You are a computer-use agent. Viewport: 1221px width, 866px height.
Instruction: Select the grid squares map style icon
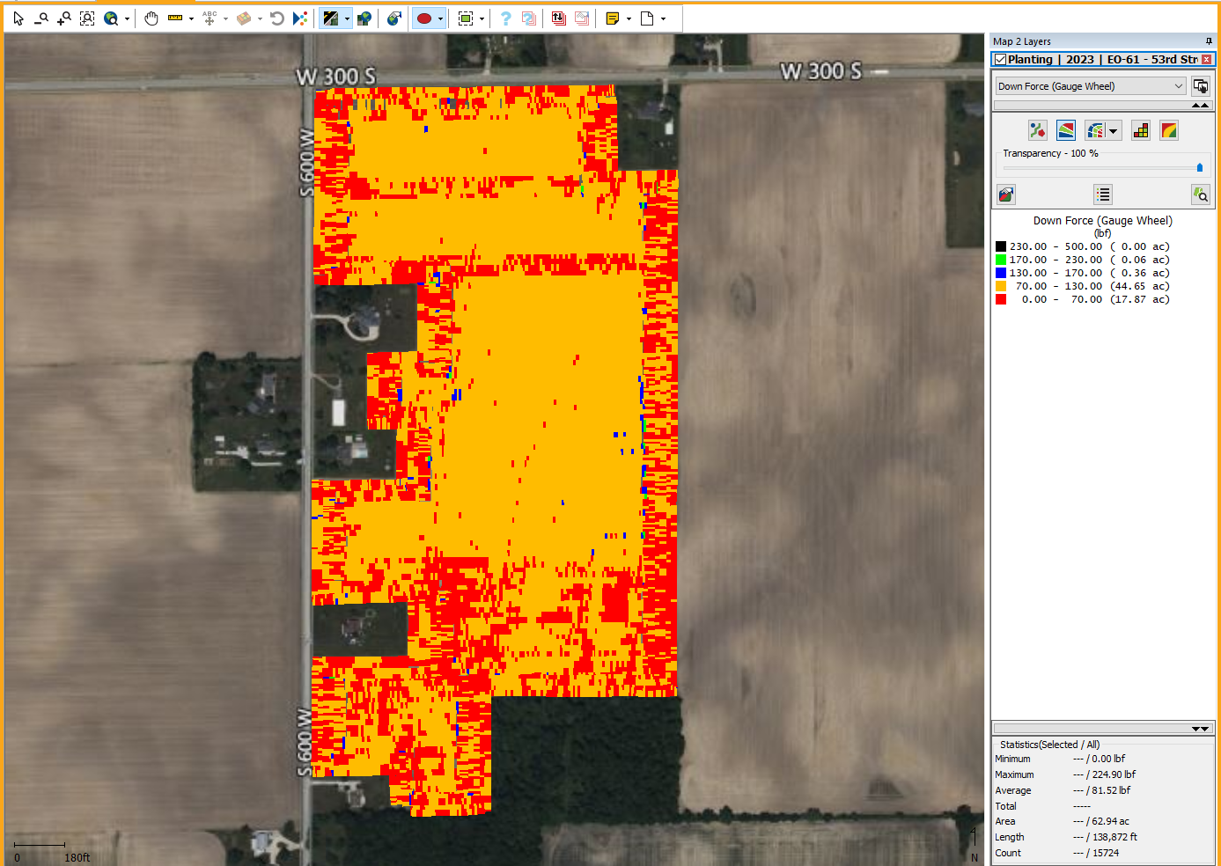1141,131
